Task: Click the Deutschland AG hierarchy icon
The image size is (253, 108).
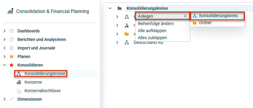Action: click(127, 43)
